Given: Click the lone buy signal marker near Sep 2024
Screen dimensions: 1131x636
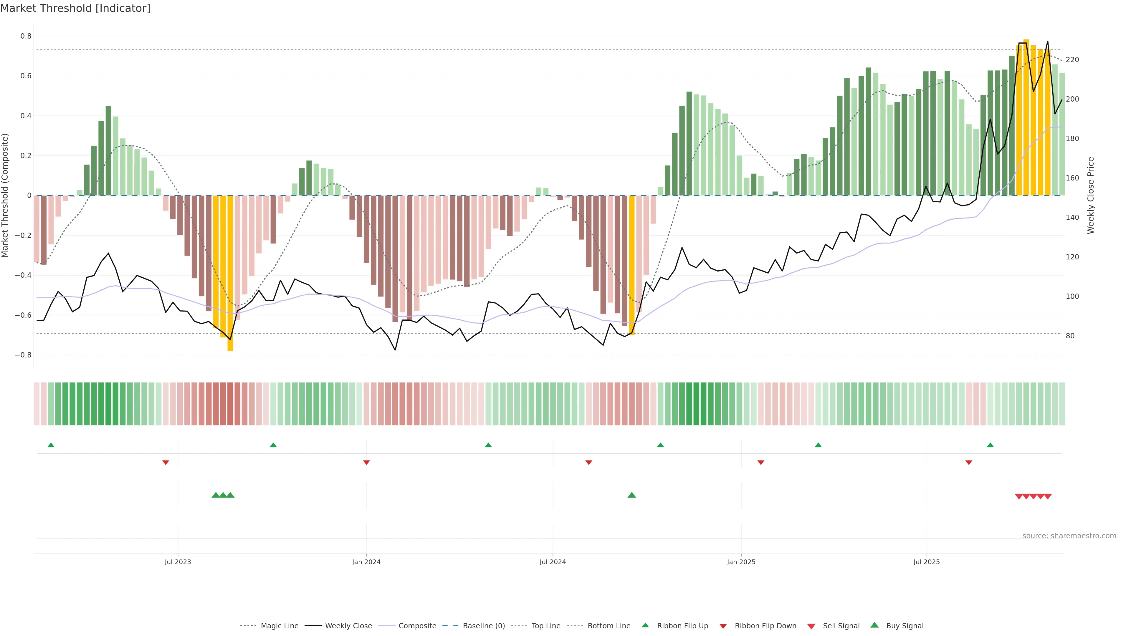Looking at the screenshot, I should click(632, 495).
